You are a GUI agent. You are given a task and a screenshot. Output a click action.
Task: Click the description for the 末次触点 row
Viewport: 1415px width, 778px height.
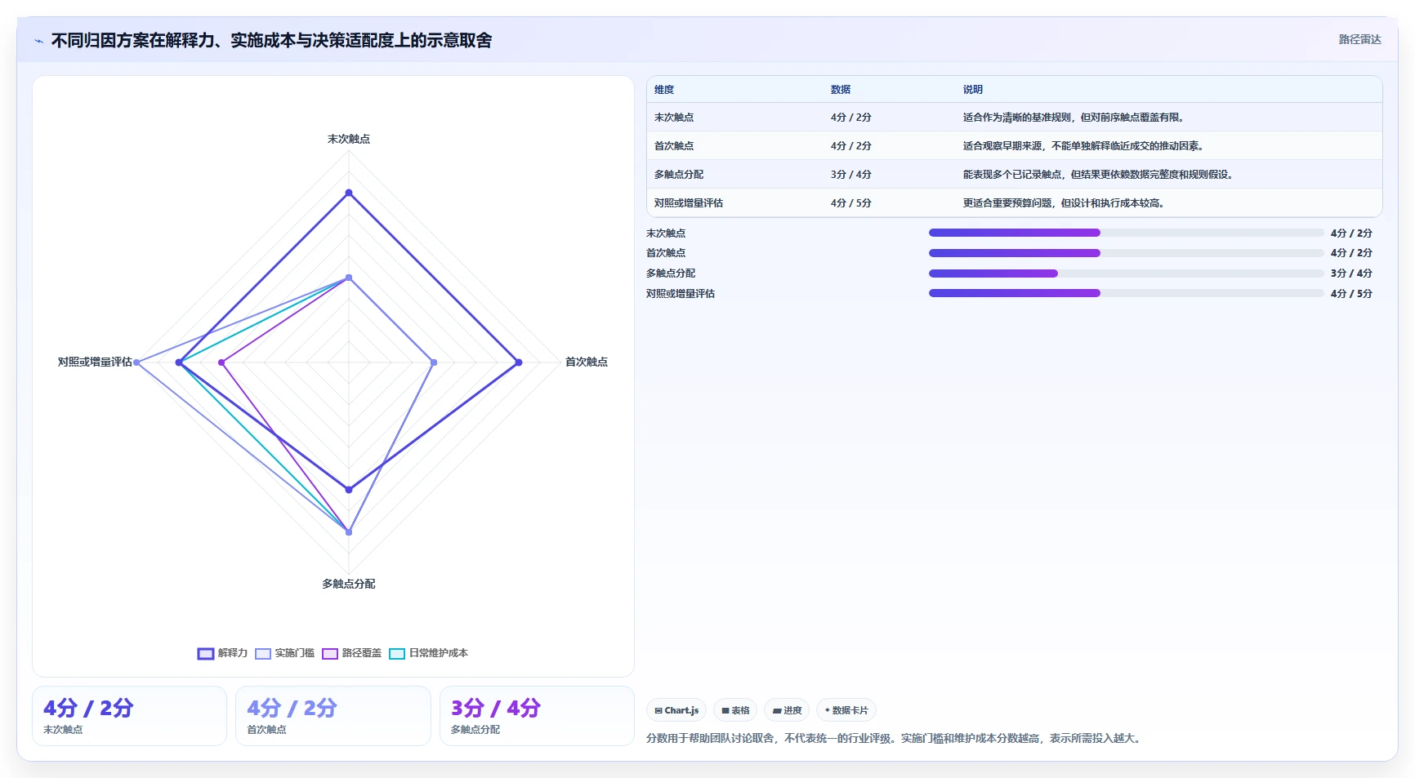pos(1074,118)
